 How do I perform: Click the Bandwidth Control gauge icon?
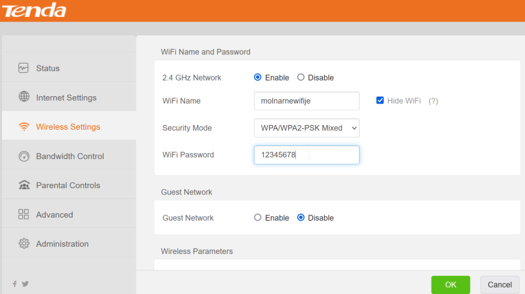(x=24, y=156)
